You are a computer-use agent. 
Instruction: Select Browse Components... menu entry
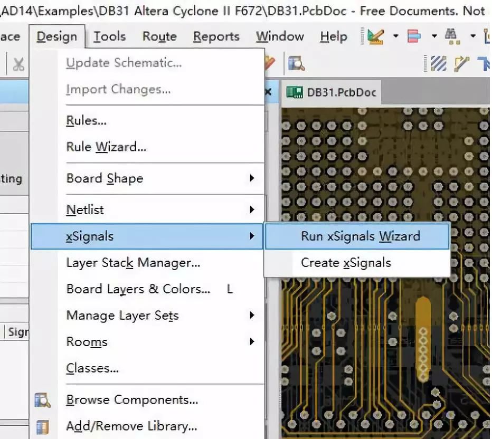click(x=147, y=400)
